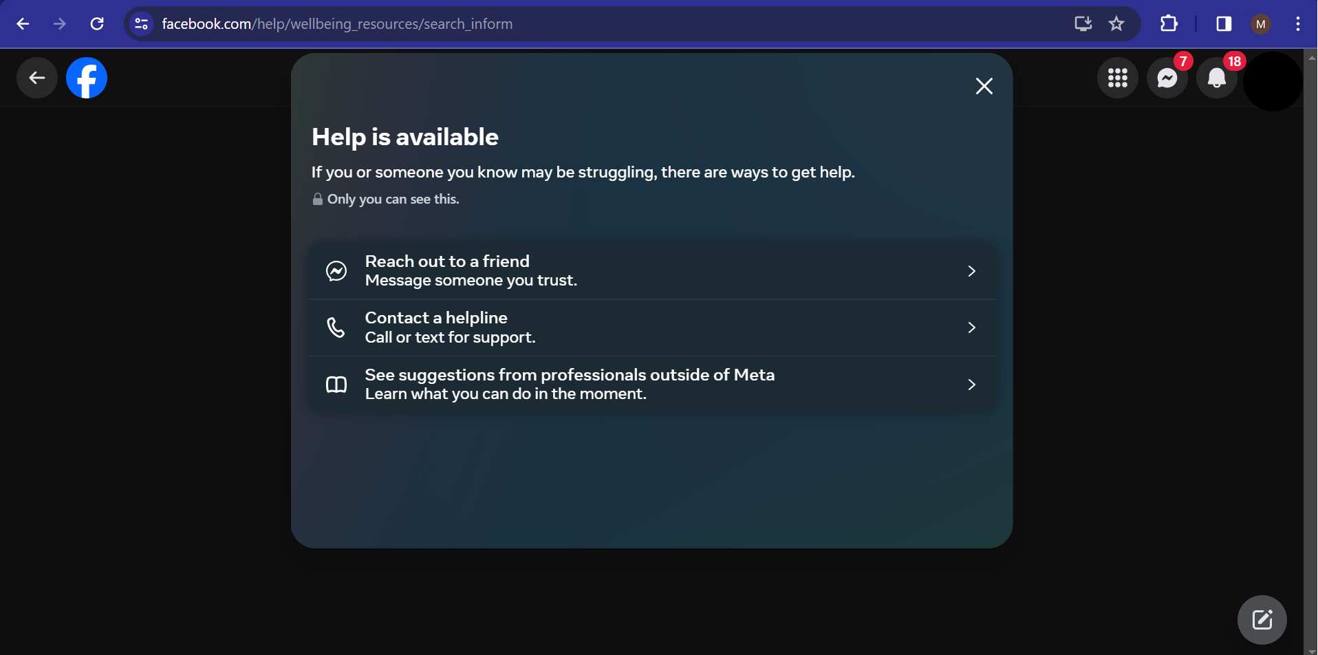Image resolution: width=1318 pixels, height=655 pixels.
Task: Open the Chrome profile avatar M
Action: (1261, 24)
